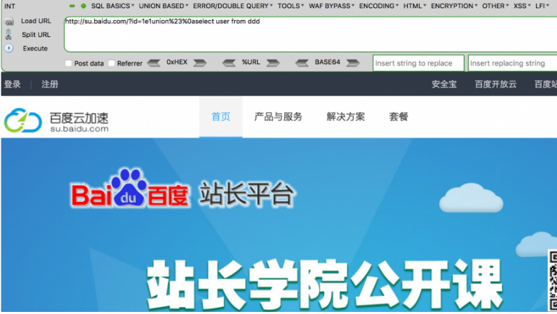Enable the Post data checkbox

tap(68, 63)
